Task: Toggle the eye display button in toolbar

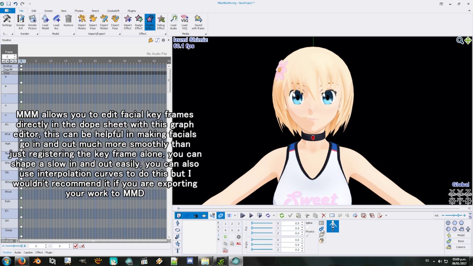Action: pyautogui.click(x=196, y=215)
